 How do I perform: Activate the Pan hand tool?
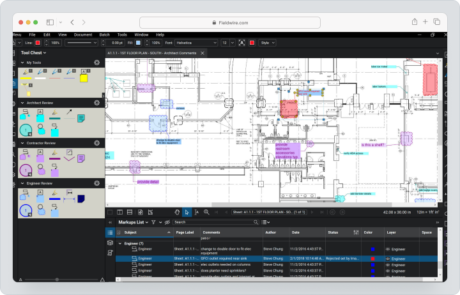(x=177, y=212)
